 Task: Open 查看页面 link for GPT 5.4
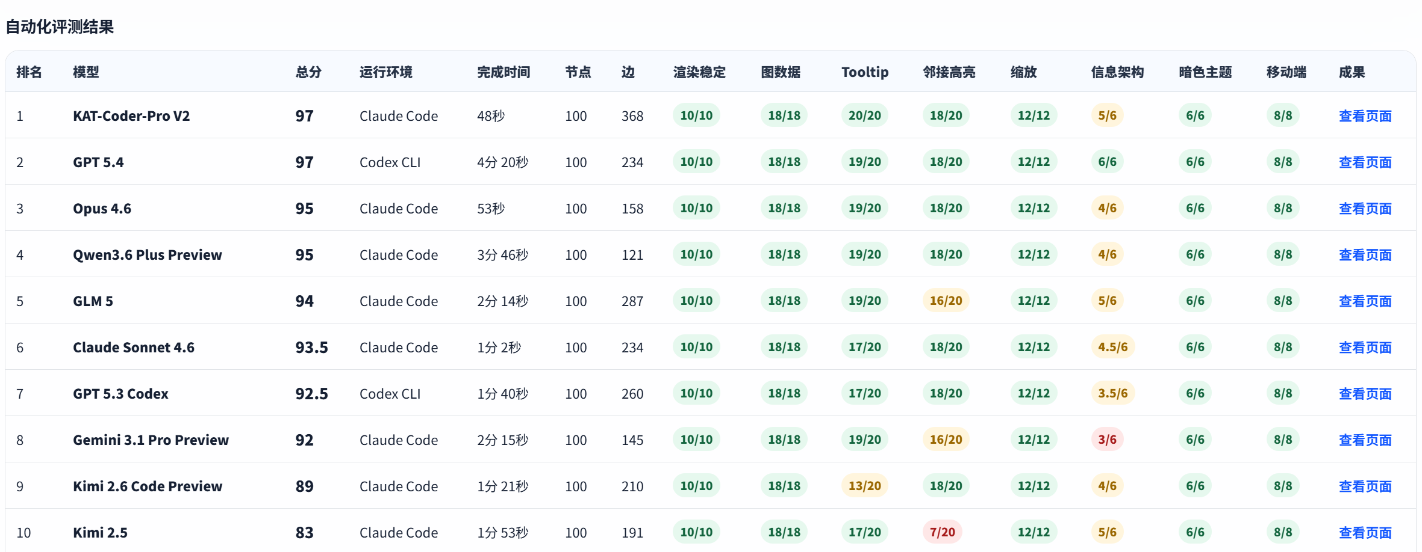1364,162
